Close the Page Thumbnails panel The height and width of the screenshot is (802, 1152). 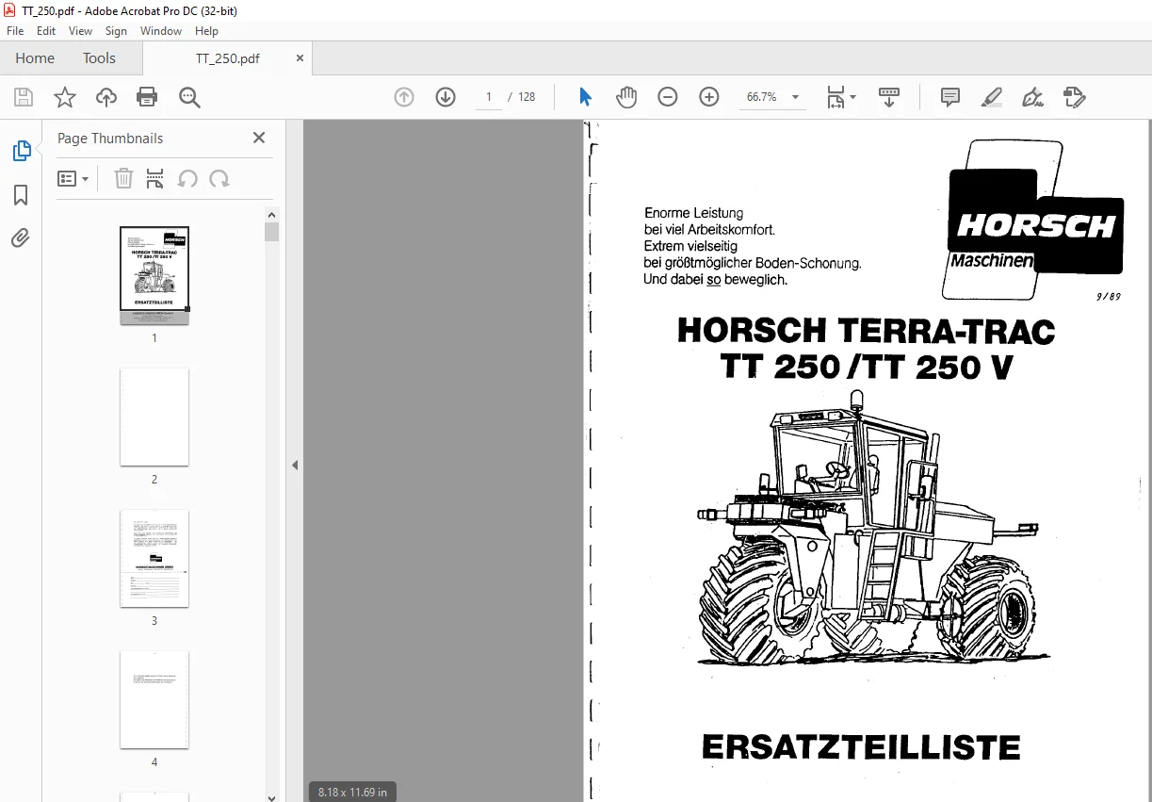click(259, 138)
